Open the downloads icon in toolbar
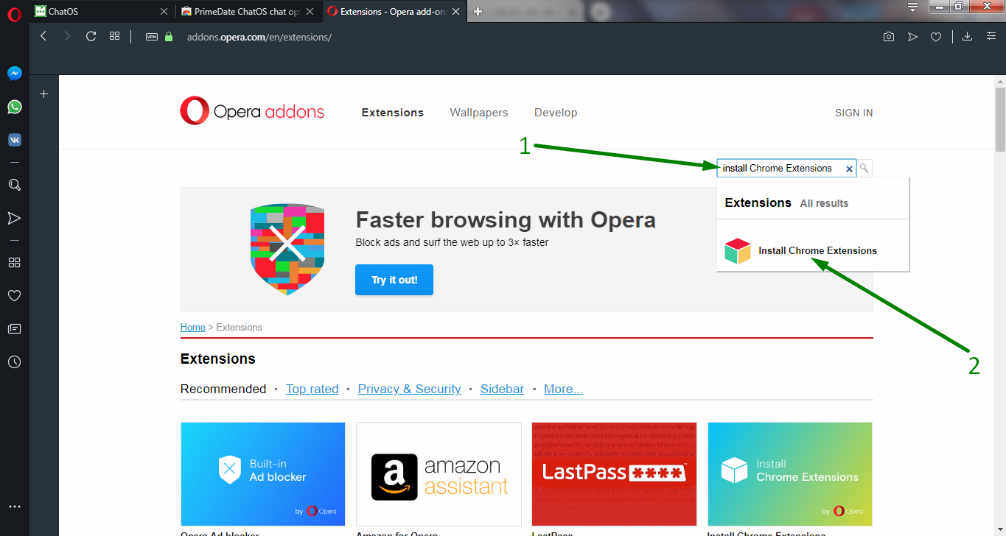This screenshot has height=536, width=1006. [968, 37]
